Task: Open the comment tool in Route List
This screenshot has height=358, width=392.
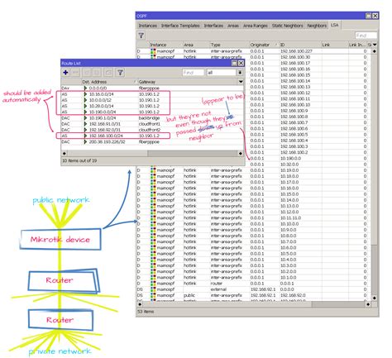Action: coord(108,73)
